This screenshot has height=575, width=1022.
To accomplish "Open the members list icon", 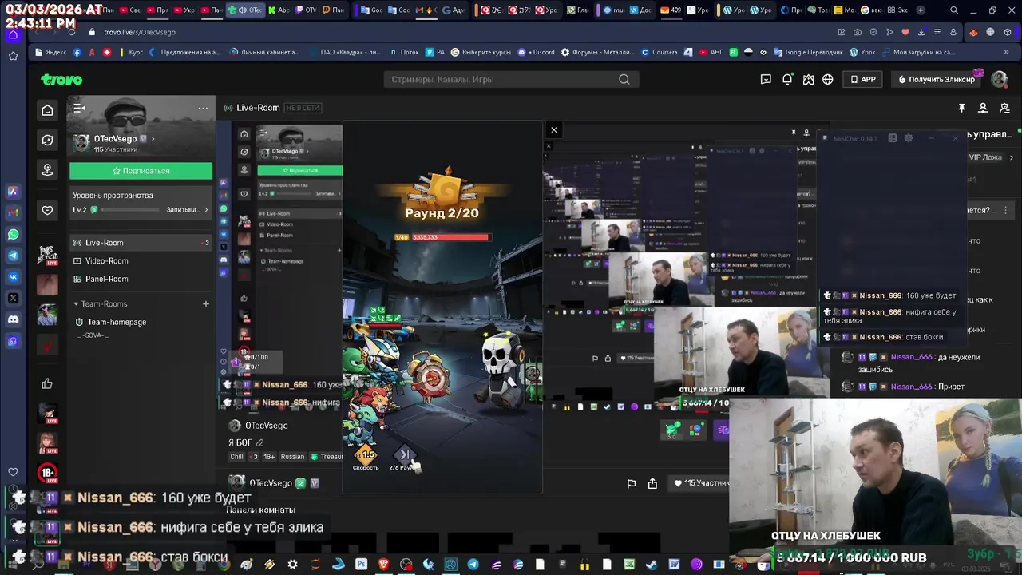I will coord(983,108).
